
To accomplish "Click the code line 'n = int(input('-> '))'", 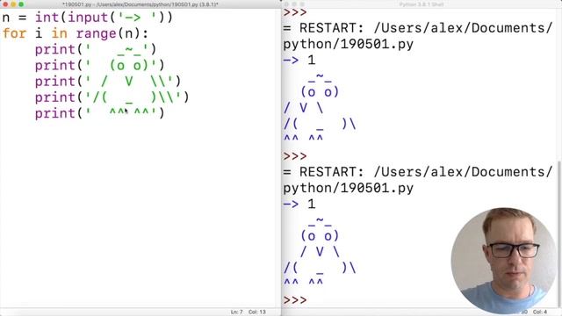I will pyautogui.click(x=88, y=18).
